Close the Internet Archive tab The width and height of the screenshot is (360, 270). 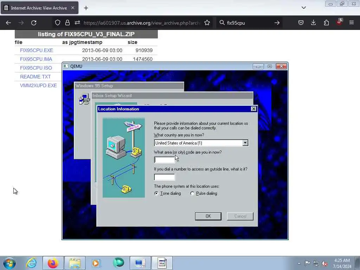(x=72, y=8)
